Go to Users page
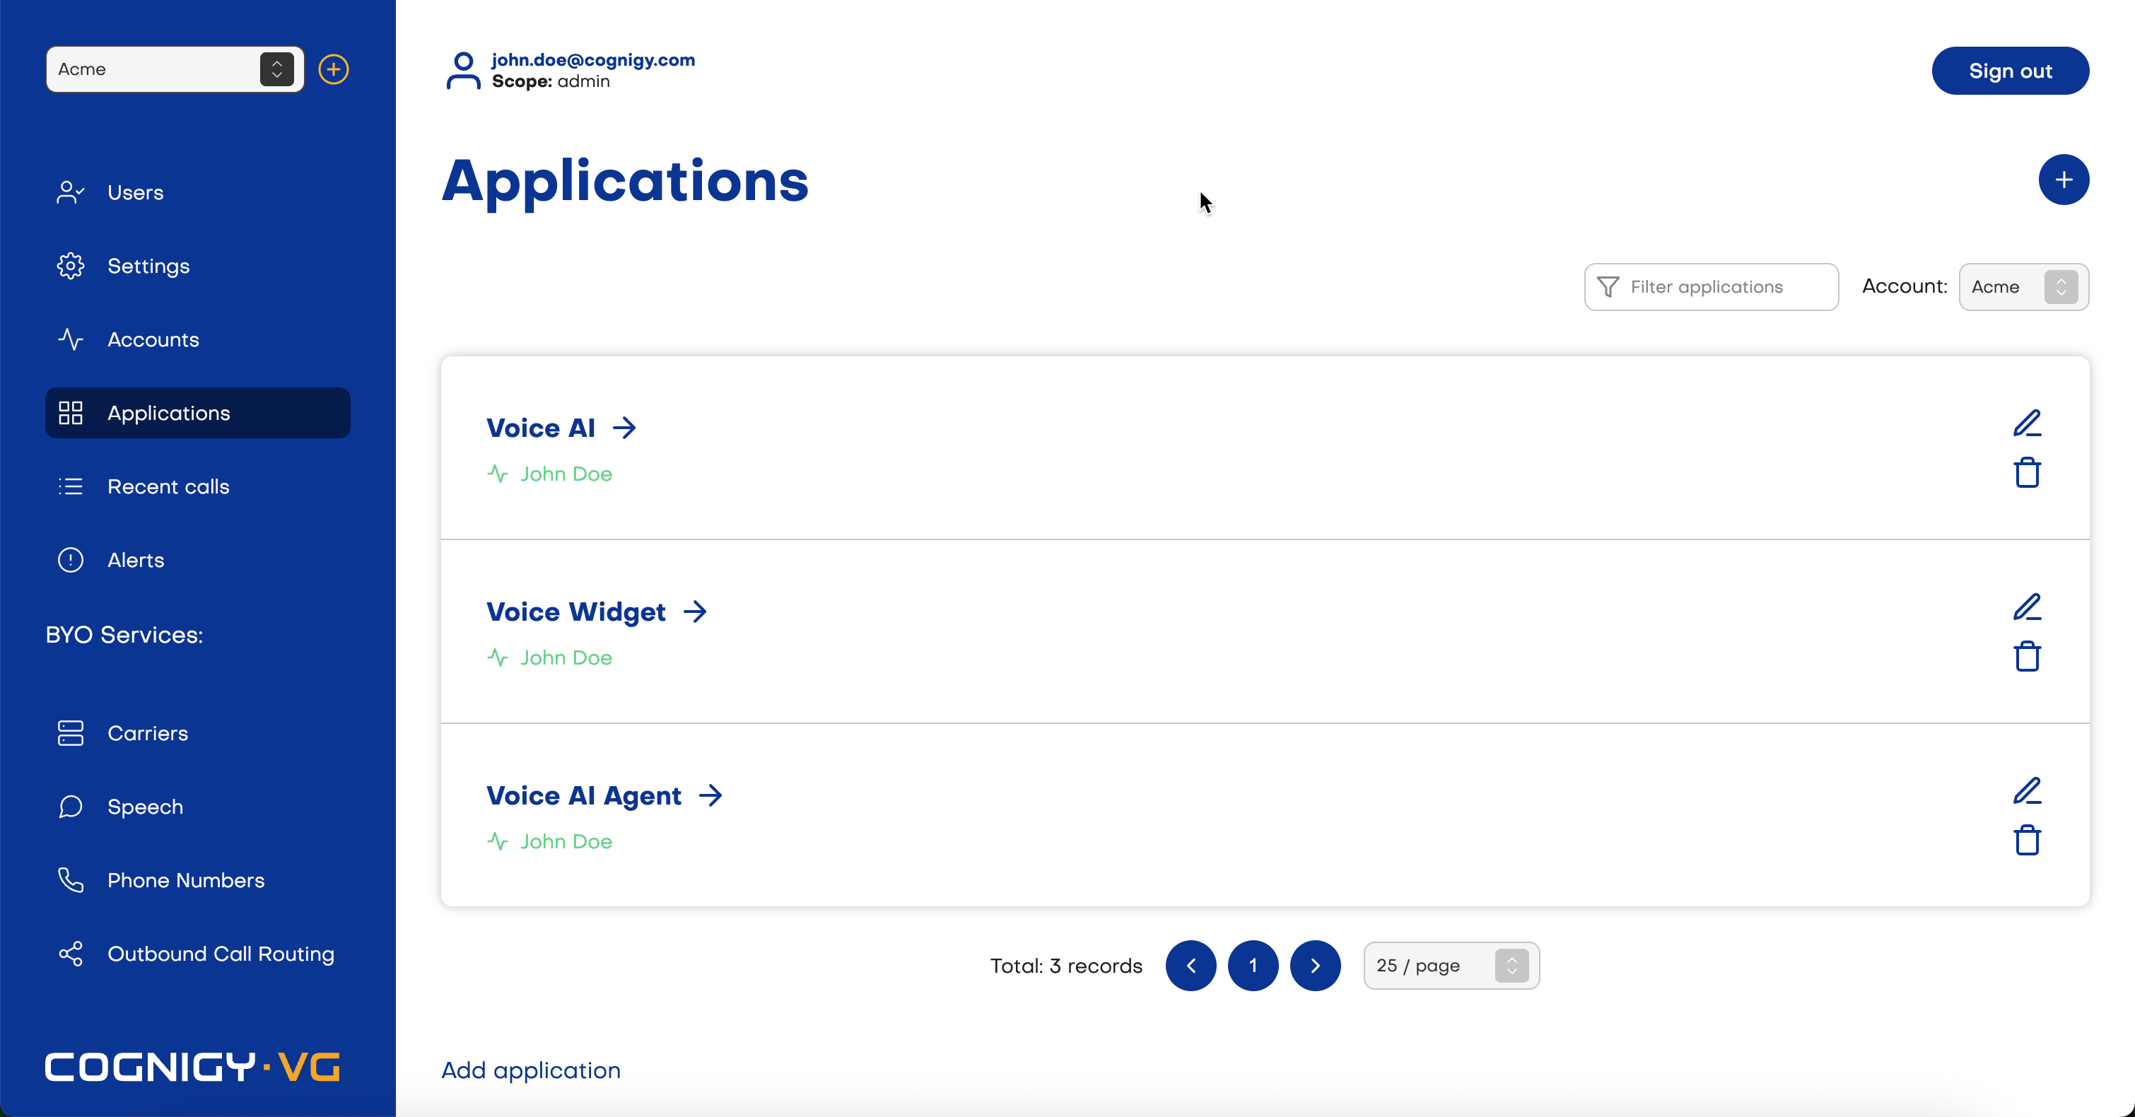The height and width of the screenshot is (1117, 2135). 197,192
